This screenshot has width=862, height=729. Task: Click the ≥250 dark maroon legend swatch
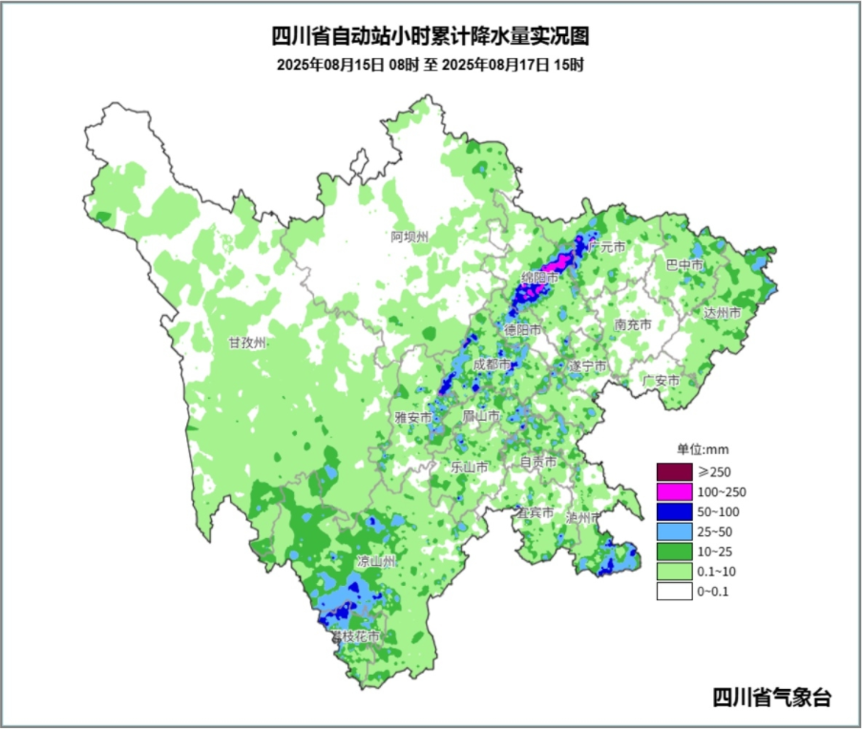point(673,471)
